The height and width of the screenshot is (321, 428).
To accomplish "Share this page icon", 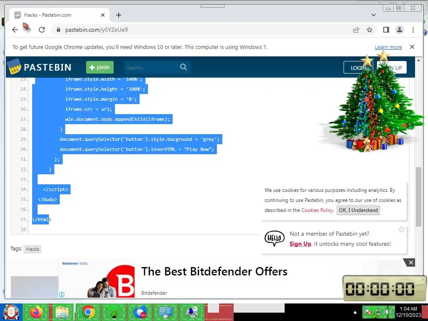I will click(x=356, y=30).
